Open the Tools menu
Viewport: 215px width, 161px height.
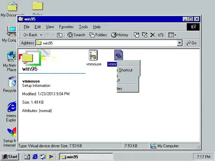coord(83,27)
